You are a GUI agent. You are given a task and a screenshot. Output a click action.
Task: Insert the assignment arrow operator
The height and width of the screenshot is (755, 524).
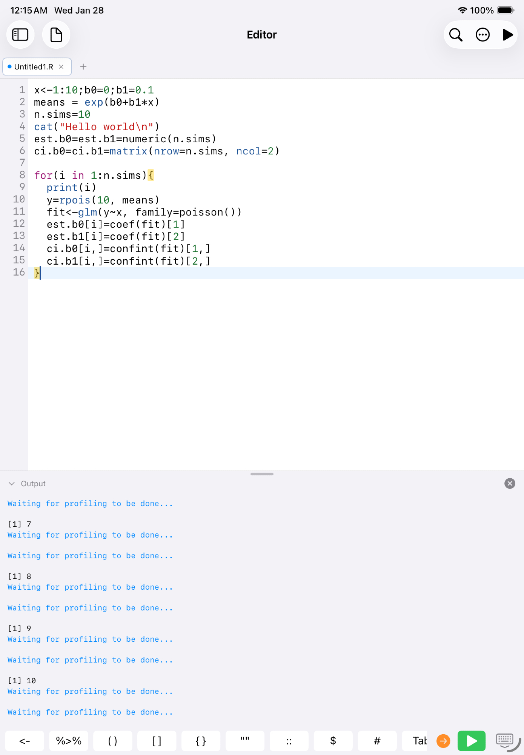click(25, 741)
